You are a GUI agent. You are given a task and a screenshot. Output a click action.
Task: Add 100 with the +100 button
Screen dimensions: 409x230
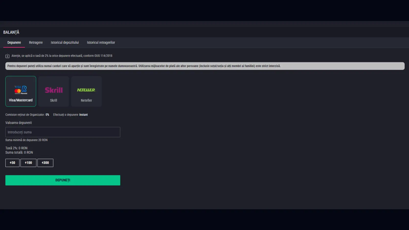coord(28,163)
